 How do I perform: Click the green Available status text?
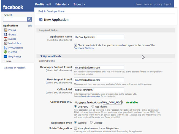tap(132, 102)
